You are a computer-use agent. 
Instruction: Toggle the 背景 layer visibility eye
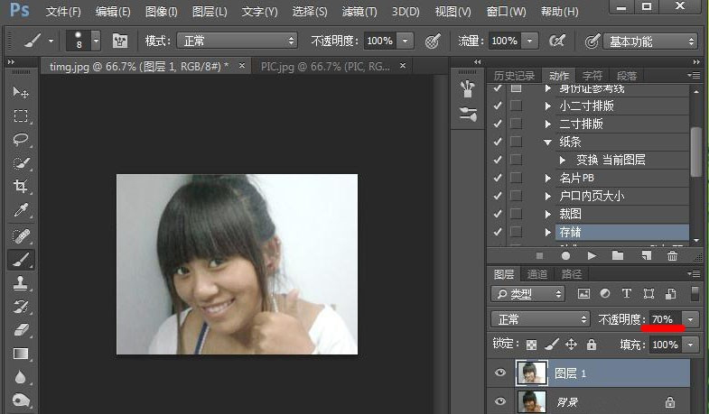pyautogui.click(x=499, y=402)
